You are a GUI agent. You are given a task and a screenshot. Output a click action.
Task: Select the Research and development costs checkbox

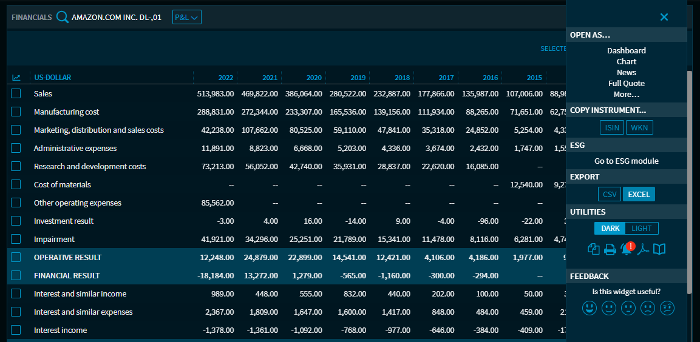coord(16,166)
